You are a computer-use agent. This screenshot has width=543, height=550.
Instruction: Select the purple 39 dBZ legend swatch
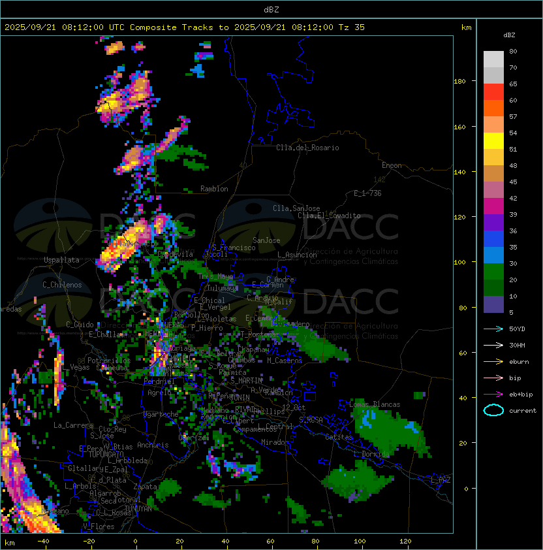click(x=493, y=222)
